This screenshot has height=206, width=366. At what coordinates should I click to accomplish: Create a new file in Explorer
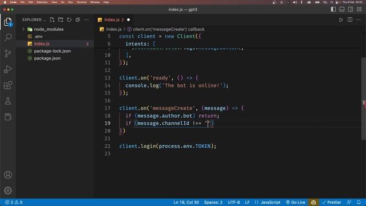click(52, 20)
